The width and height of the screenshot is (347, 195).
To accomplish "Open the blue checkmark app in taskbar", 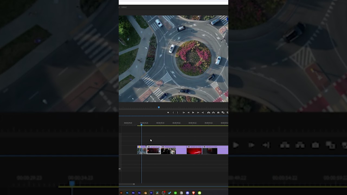I will (169, 193).
